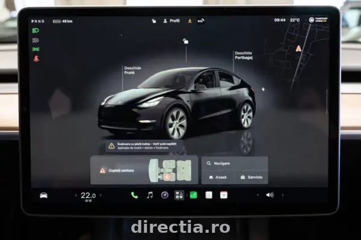
Task: Navigate to Acasă home shortcut
Action: [218, 177]
